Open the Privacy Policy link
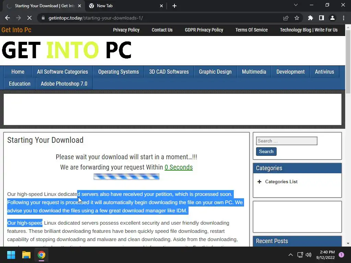This screenshot has width=351, height=263. [126, 30]
